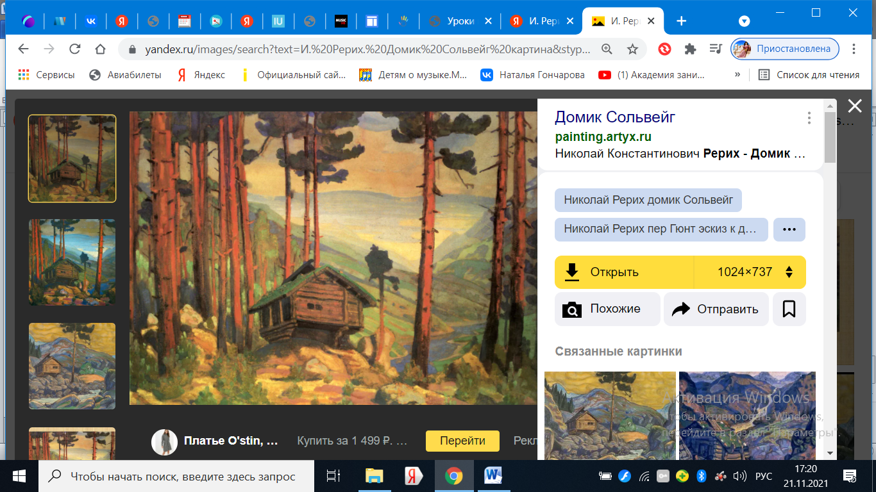Open File Explorer from the taskbar
The width and height of the screenshot is (876, 492).
[x=374, y=476]
